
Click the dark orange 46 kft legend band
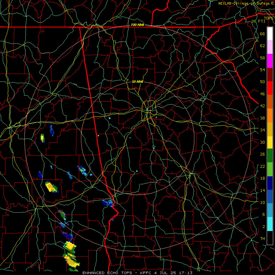(x=270, y=101)
